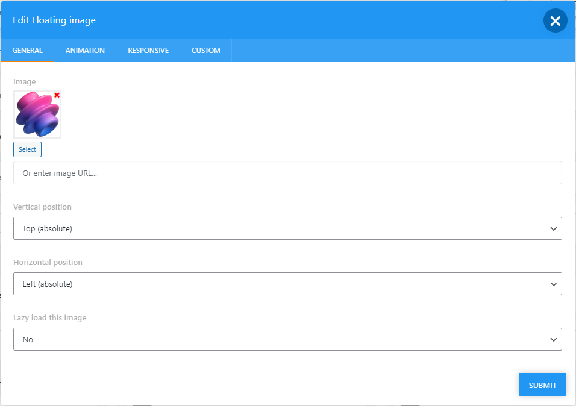Close the Edit Floating image dialog
This screenshot has width=576, height=406.
click(x=555, y=20)
